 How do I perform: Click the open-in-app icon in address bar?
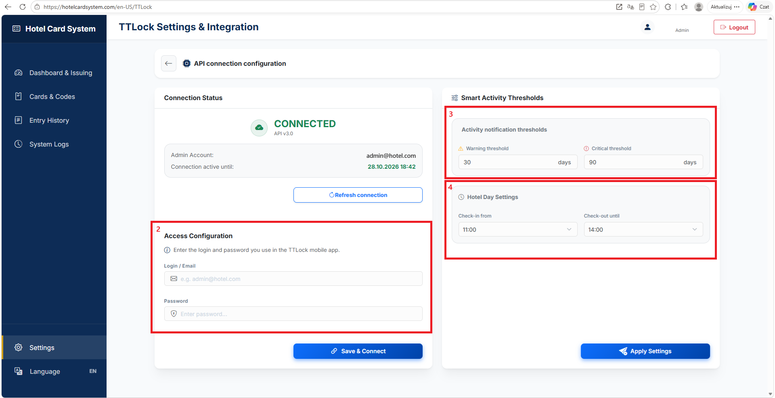[619, 7]
